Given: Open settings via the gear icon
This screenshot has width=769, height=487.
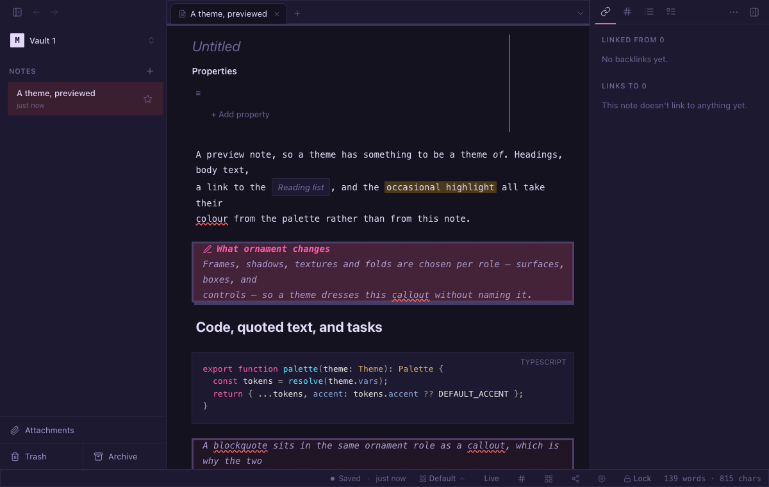Looking at the screenshot, I should click(602, 479).
